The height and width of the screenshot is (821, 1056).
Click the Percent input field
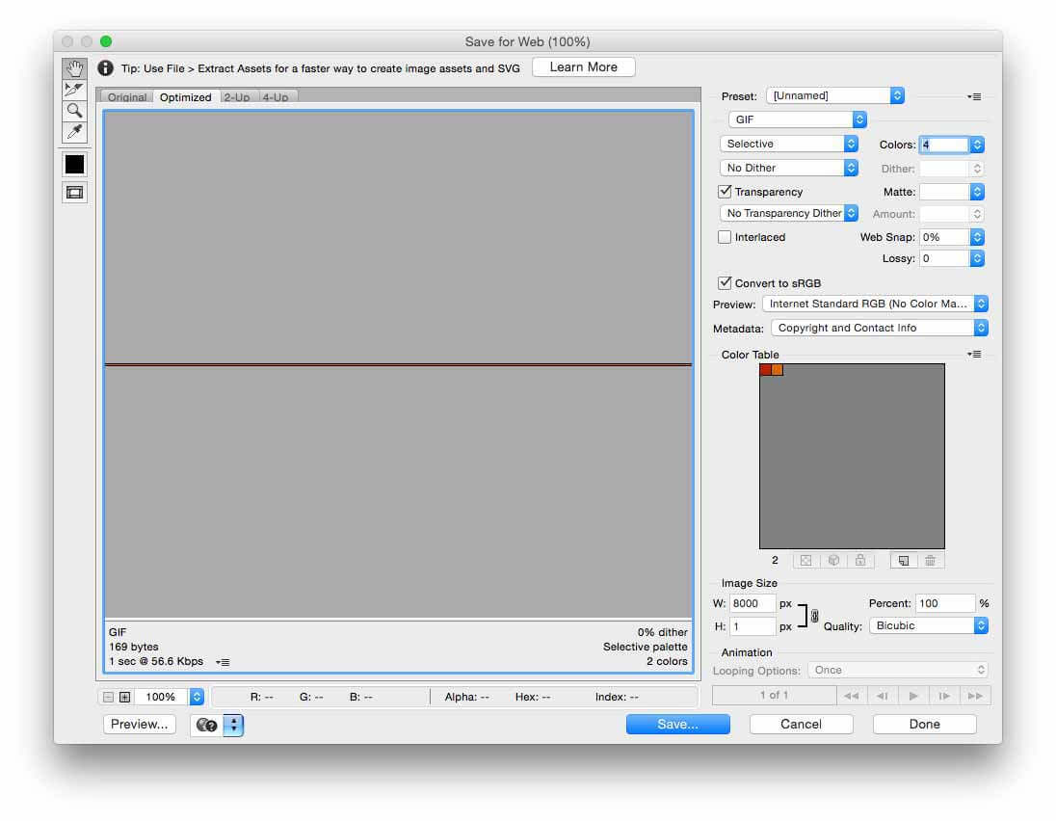[x=945, y=603]
